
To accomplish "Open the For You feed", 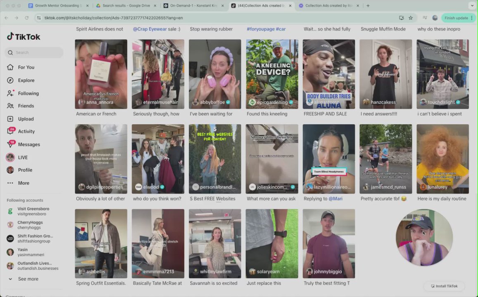I will tap(26, 67).
